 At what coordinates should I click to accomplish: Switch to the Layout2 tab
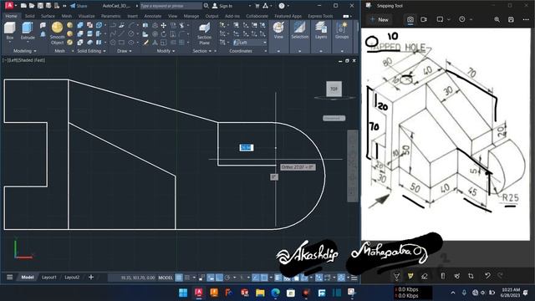click(x=72, y=278)
